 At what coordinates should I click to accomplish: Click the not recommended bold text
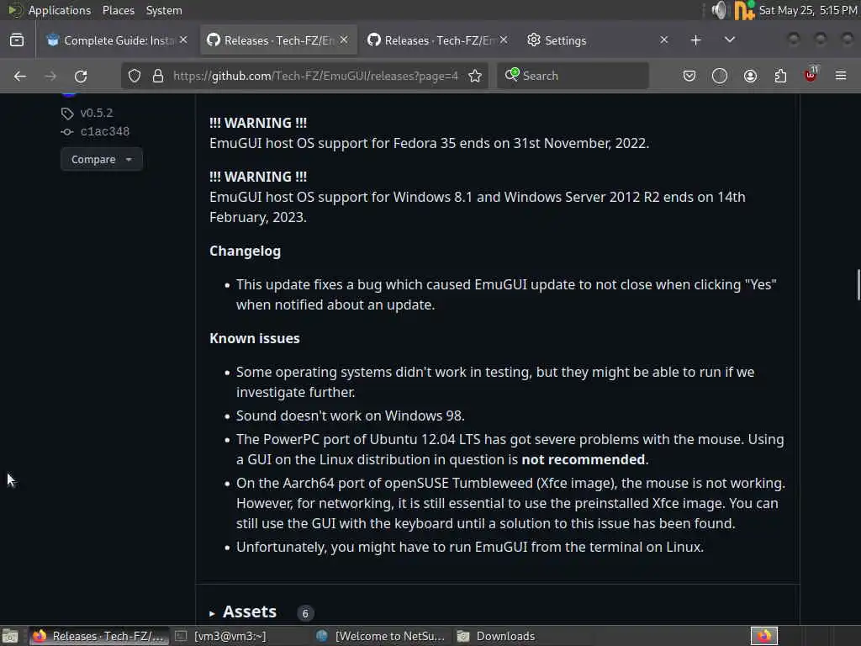(583, 459)
